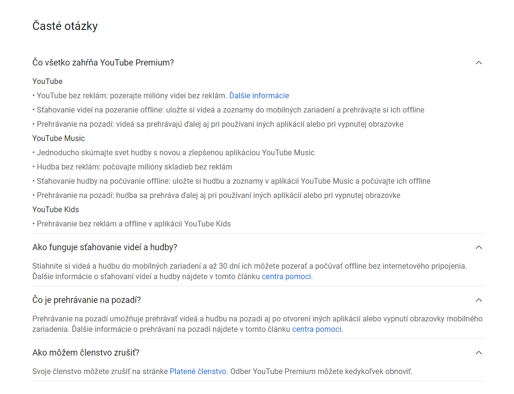
Task: Open the 'Ďalšie informácie' link
Action: 259,95
